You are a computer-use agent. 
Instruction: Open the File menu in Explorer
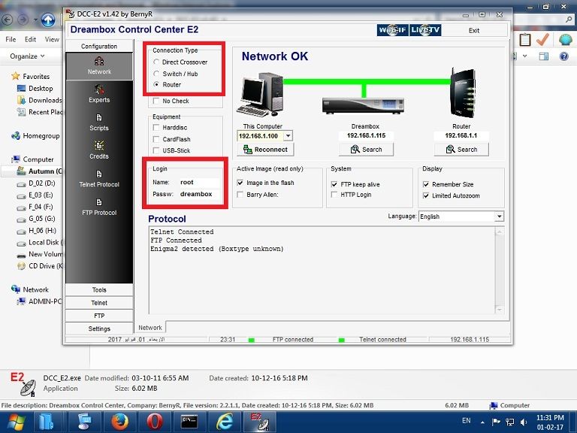coord(11,39)
